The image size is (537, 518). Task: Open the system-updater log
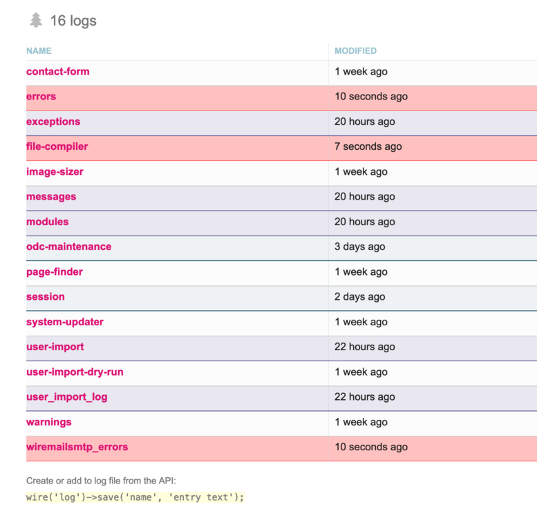tap(65, 322)
